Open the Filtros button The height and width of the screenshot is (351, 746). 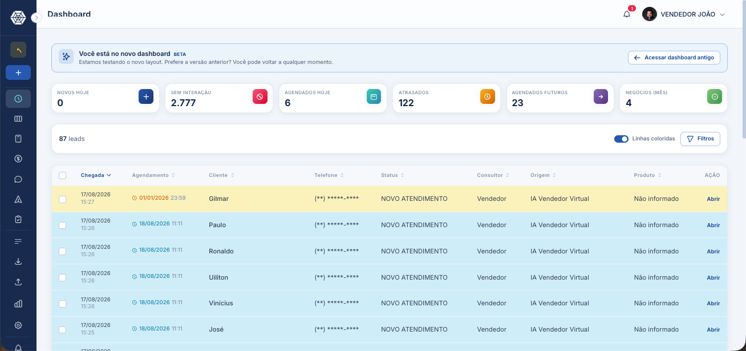click(x=700, y=139)
